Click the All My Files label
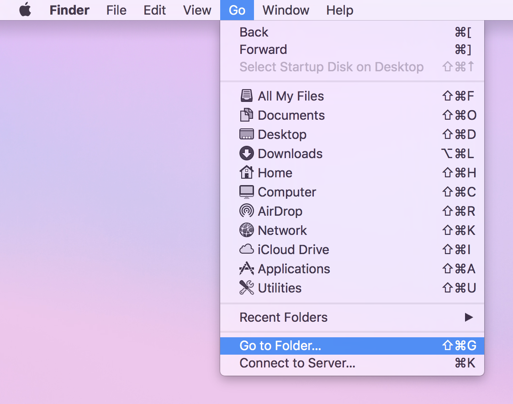Screen dimensions: 513x404 (291, 96)
